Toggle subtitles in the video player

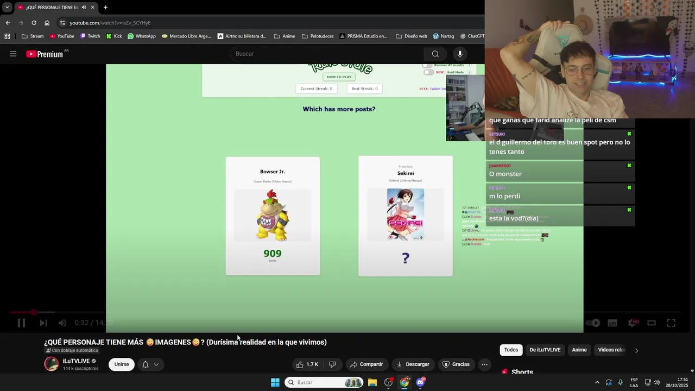coord(612,323)
